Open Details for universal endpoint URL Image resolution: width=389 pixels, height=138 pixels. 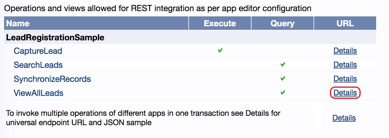[344, 118]
